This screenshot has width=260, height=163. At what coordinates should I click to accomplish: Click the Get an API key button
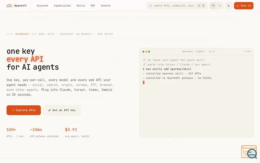coord(62,110)
